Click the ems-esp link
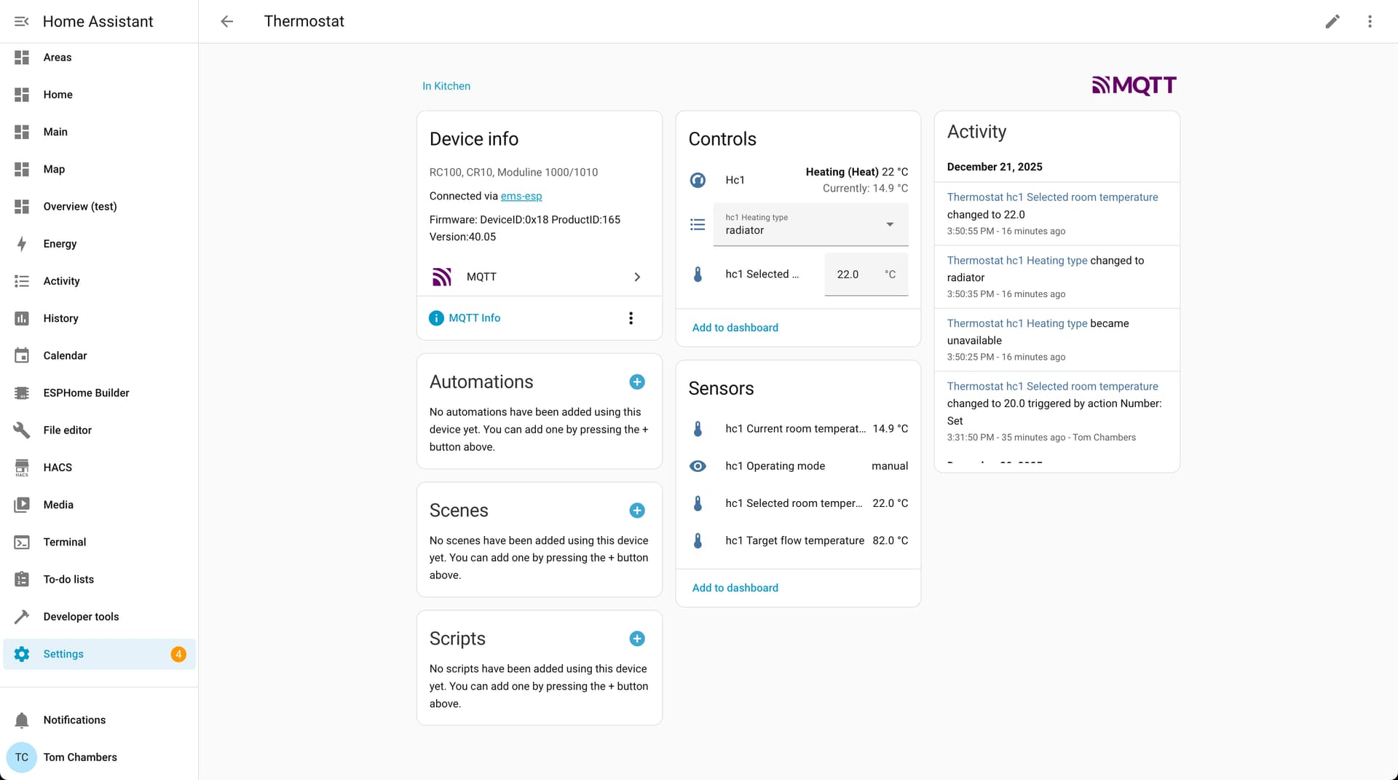Screen dimensions: 1398x780 pyautogui.click(x=521, y=196)
